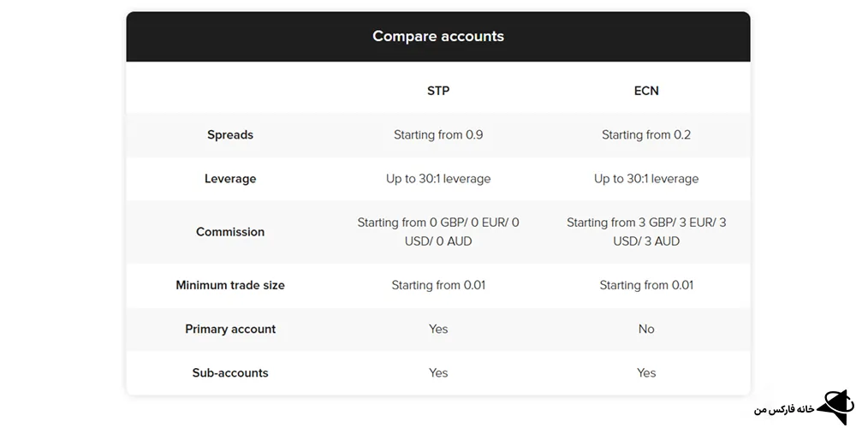Click the Leverage row label
Viewport: 856px width, 428px height.
tap(230, 179)
